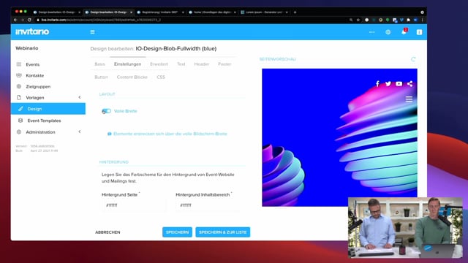This screenshot has height=263, width=468.
Task: Click the Twitter icon in preview
Action: click(x=388, y=84)
